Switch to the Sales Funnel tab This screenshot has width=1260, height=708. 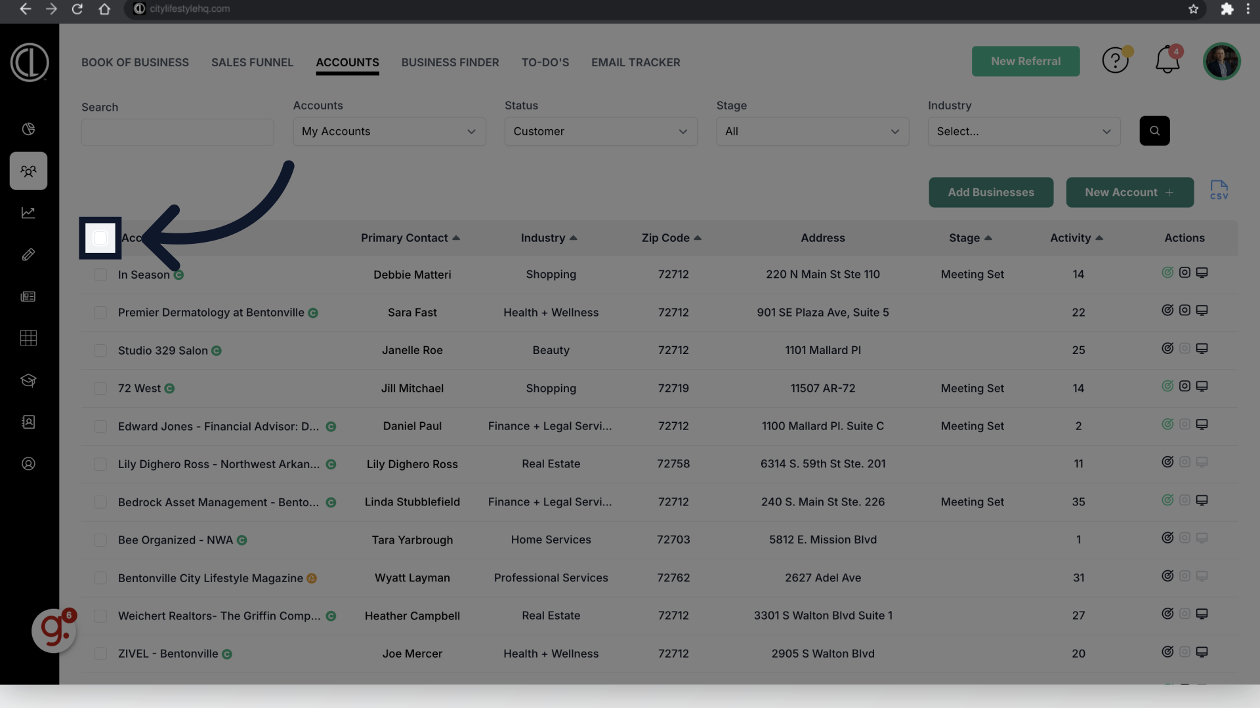pos(252,62)
